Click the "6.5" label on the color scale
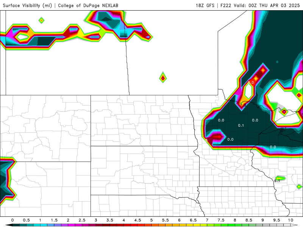Screen dimensions: 303x227 193,220
